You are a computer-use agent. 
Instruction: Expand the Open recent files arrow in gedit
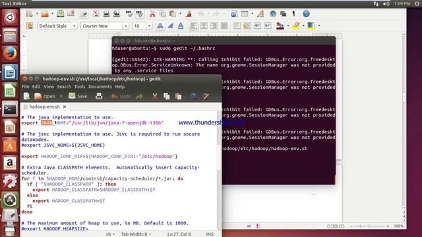click(x=61, y=96)
